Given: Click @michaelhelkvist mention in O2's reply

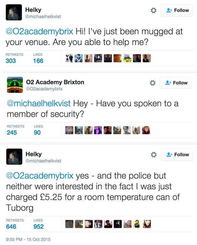Looking at the screenshot, I should click(39, 103).
